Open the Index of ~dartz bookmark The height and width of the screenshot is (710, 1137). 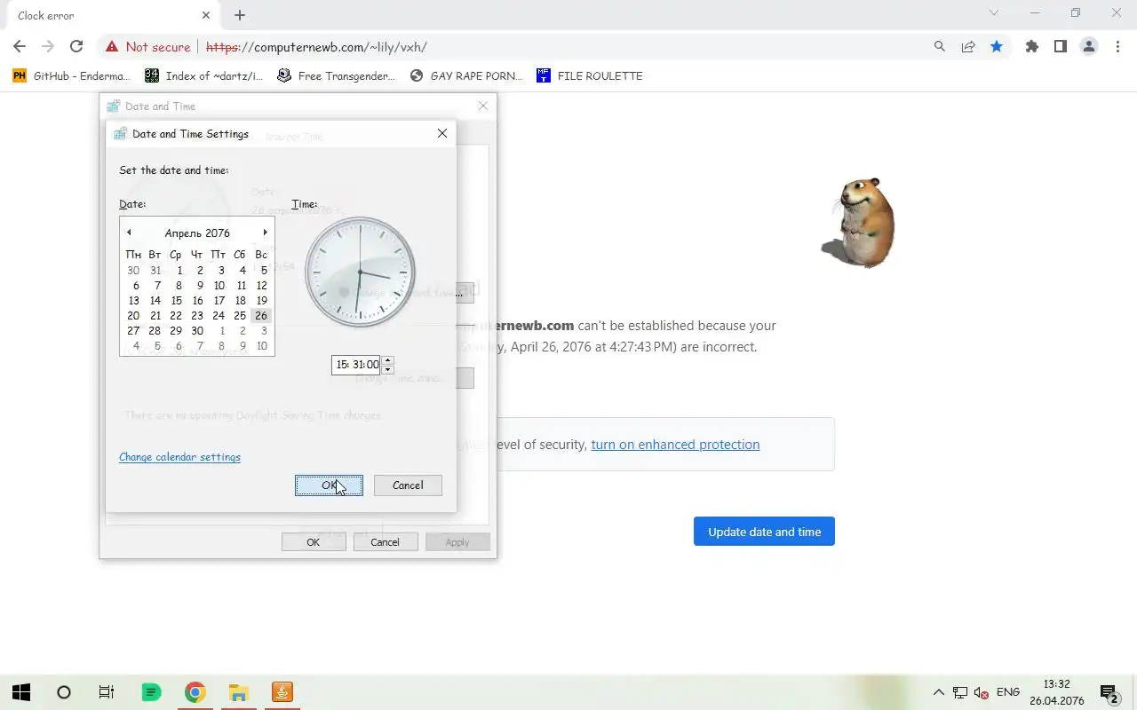[x=204, y=76]
